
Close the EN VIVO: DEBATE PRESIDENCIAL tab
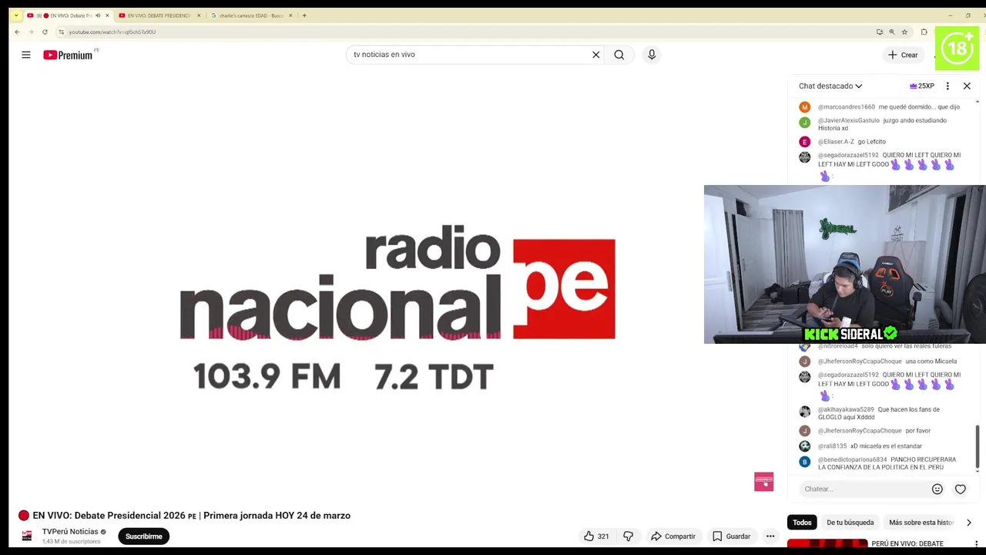pyautogui.click(x=199, y=15)
